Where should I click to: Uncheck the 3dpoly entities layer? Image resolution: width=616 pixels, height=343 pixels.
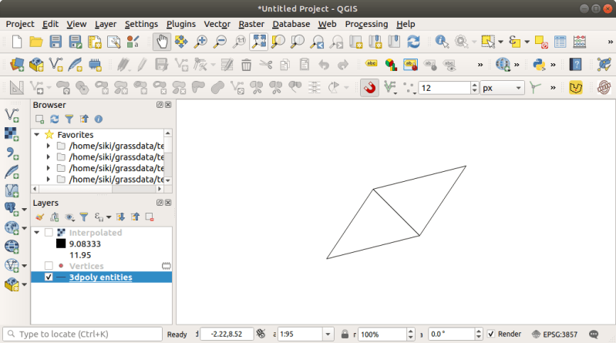(x=49, y=277)
